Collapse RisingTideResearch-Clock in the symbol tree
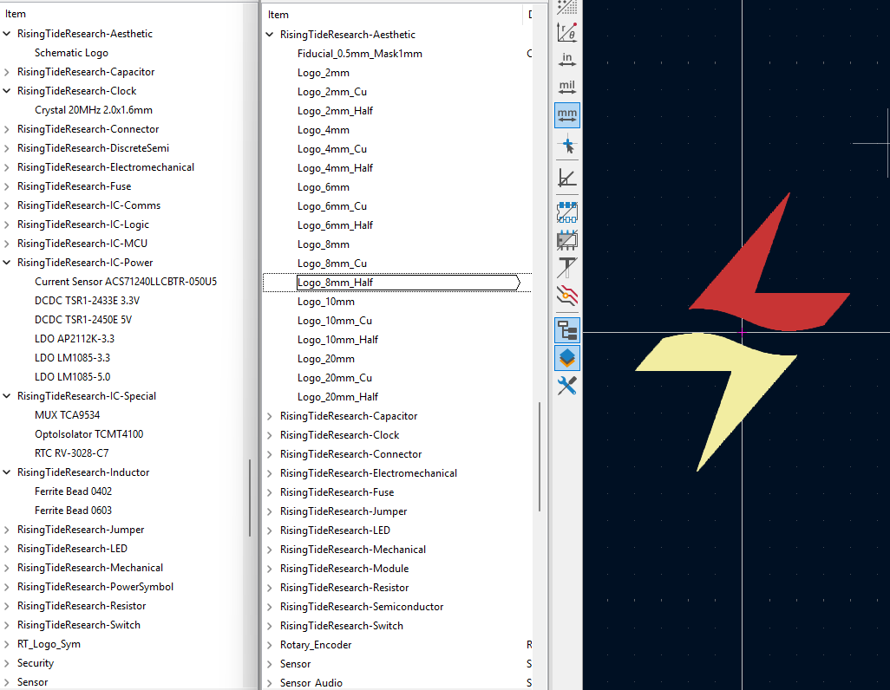 [x=7, y=91]
